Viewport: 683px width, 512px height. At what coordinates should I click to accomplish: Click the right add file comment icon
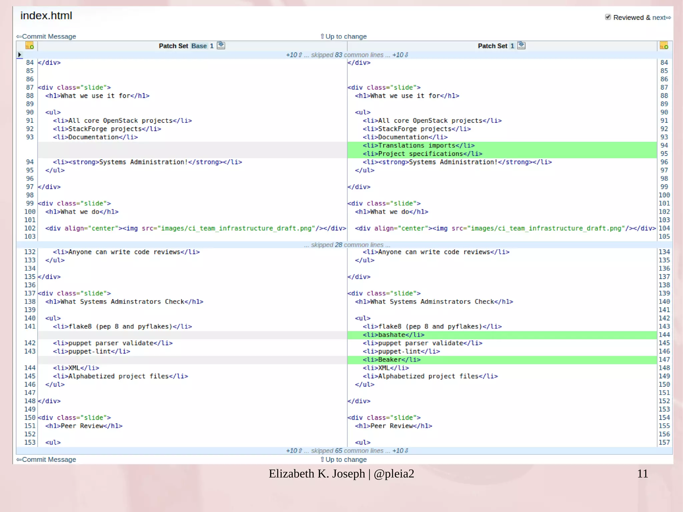[x=664, y=46]
